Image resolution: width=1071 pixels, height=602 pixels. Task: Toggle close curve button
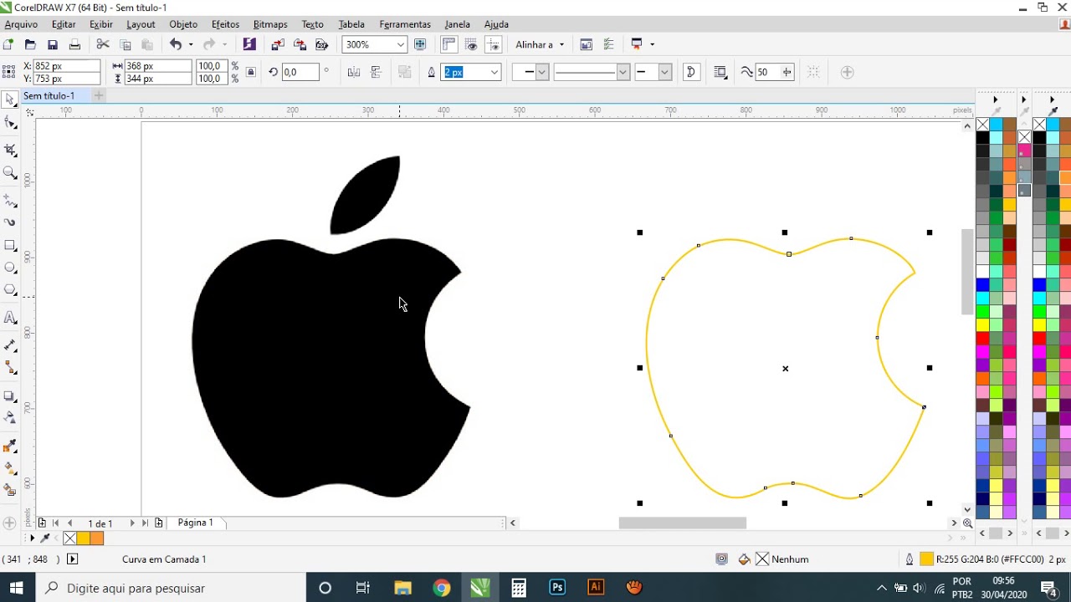pyautogui.click(x=691, y=72)
